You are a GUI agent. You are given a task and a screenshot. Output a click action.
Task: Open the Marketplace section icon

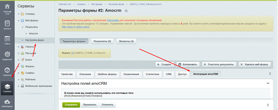click(x=7, y=103)
